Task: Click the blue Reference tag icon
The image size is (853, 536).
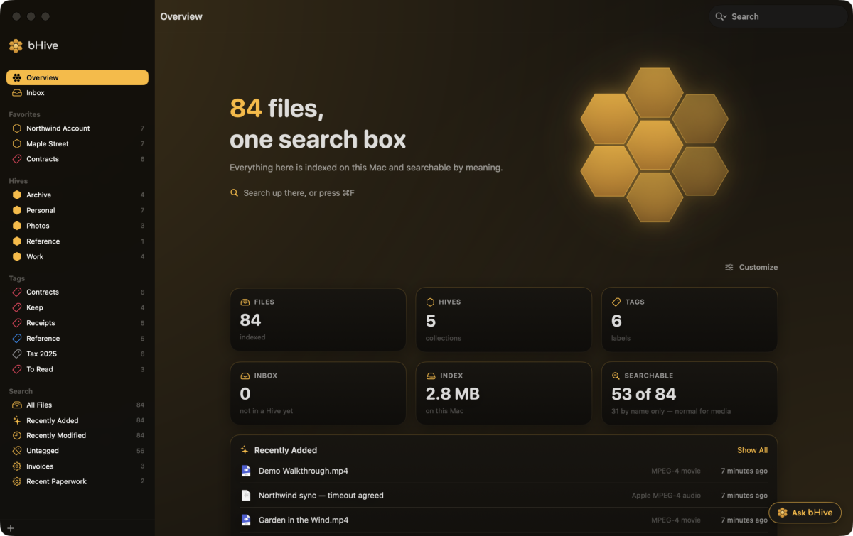Action: coord(17,339)
